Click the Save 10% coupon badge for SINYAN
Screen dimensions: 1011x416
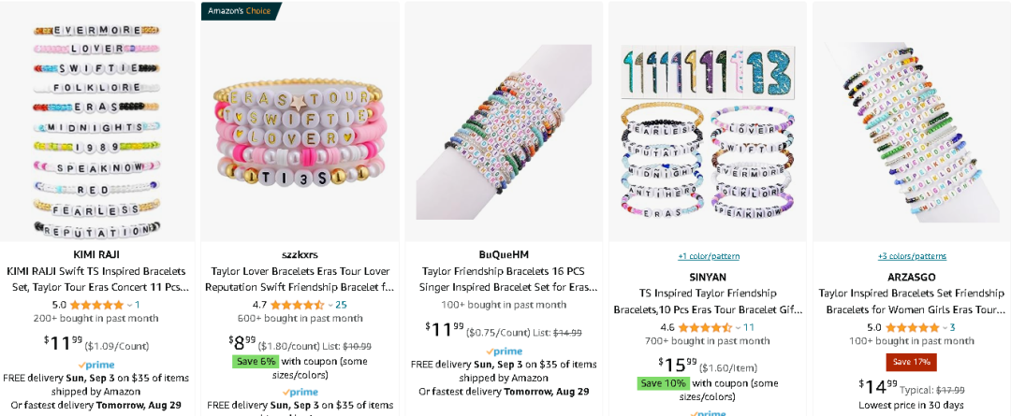[x=664, y=382]
